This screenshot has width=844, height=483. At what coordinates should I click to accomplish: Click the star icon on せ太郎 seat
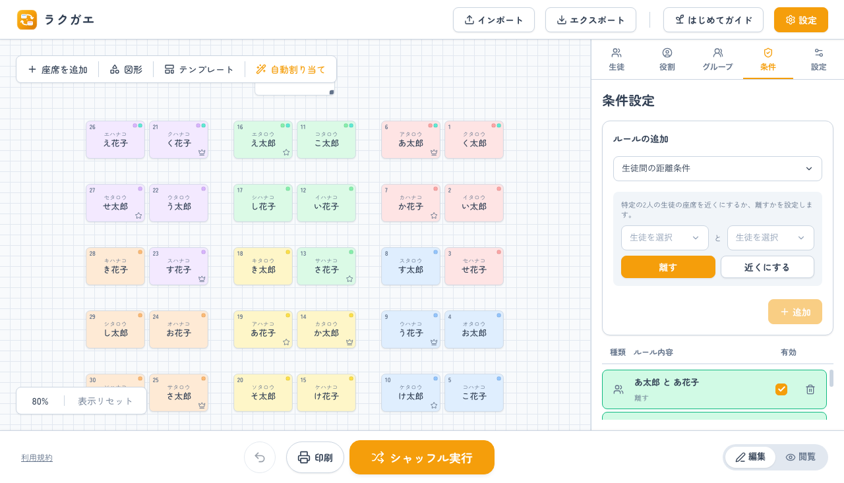click(138, 215)
